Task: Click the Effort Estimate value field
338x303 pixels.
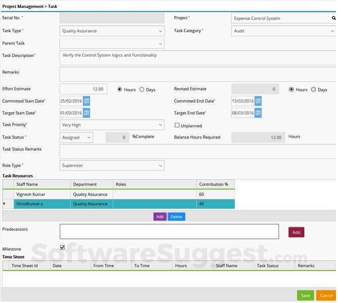Action: (x=83, y=89)
